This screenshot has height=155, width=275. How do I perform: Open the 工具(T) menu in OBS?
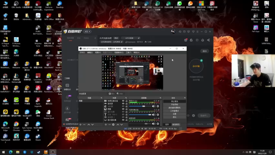[x=129, y=53]
